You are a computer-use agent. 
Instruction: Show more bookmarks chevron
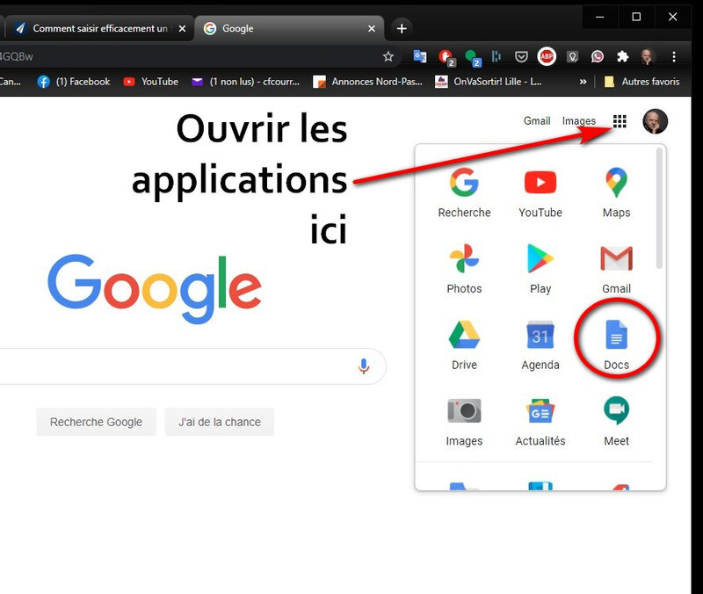(583, 82)
